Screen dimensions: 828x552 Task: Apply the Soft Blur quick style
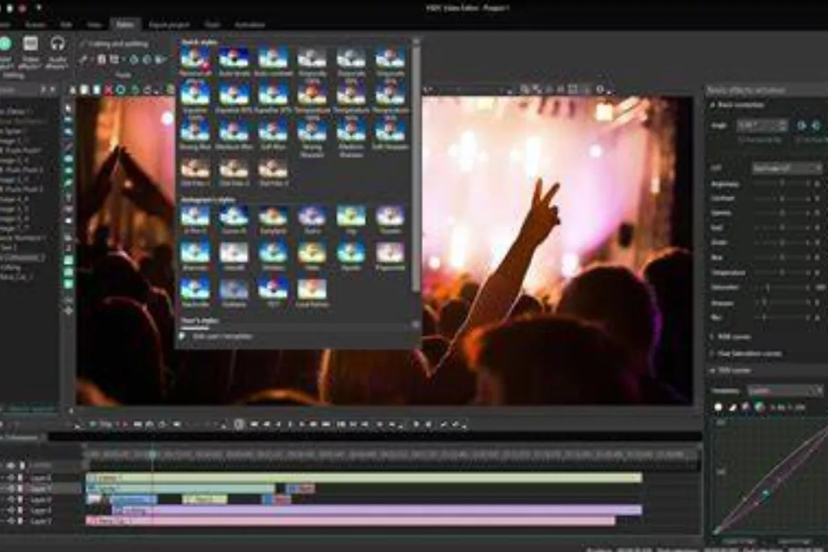(x=273, y=132)
